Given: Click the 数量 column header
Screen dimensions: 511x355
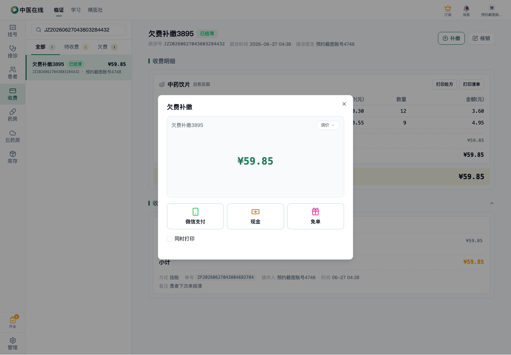Looking at the screenshot, I should pyautogui.click(x=401, y=99).
